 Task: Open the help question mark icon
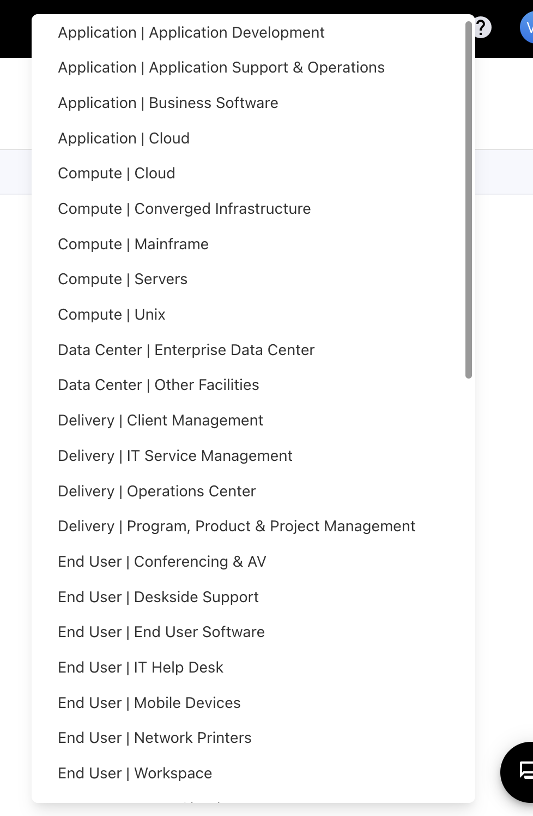coord(482,27)
